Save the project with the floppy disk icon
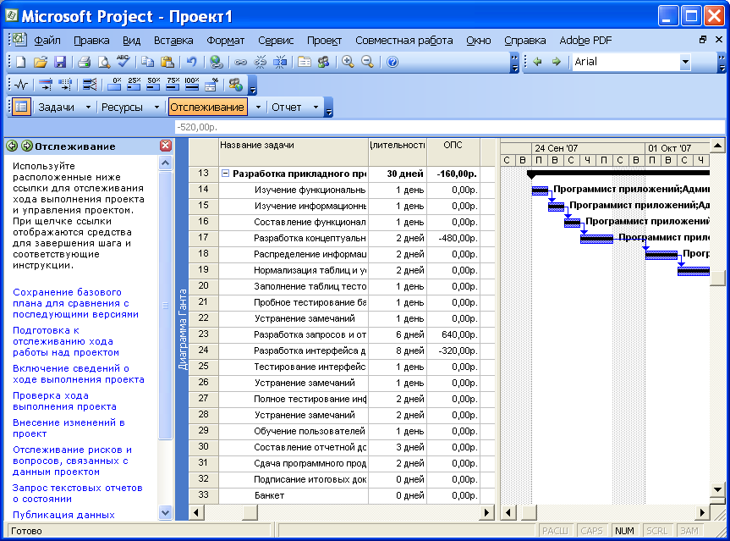The height and width of the screenshot is (541, 730). tap(60, 62)
